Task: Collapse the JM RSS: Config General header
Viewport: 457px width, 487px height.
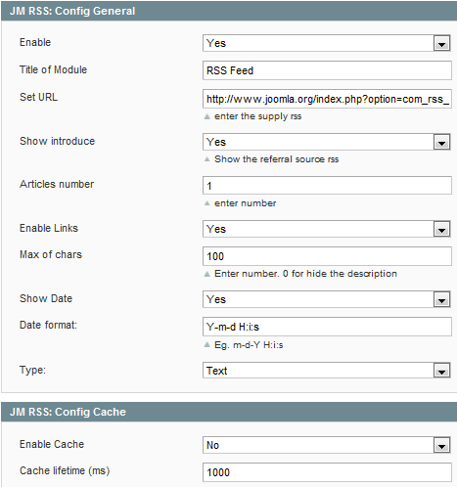Action: point(229,11)
